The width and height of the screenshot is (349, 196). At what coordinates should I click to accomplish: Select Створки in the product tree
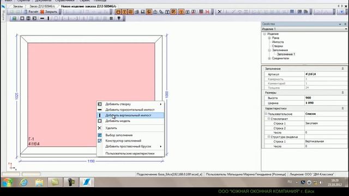(x=278, y=46)
